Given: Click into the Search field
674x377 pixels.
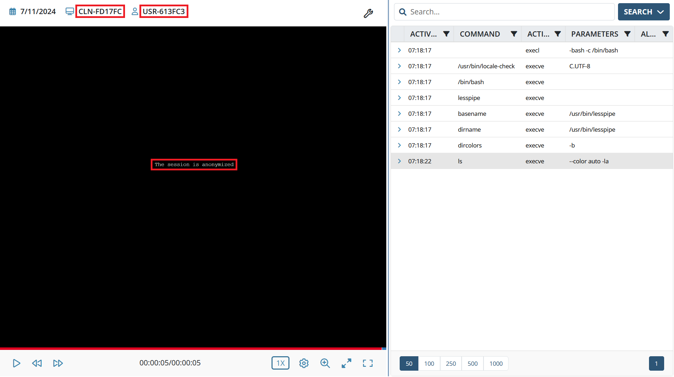Looking at the screenshot, I should [x=507, y=12].
